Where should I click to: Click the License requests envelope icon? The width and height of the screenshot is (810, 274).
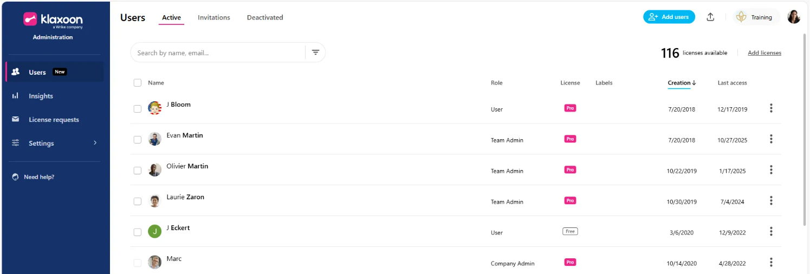[x=15, y=120]
